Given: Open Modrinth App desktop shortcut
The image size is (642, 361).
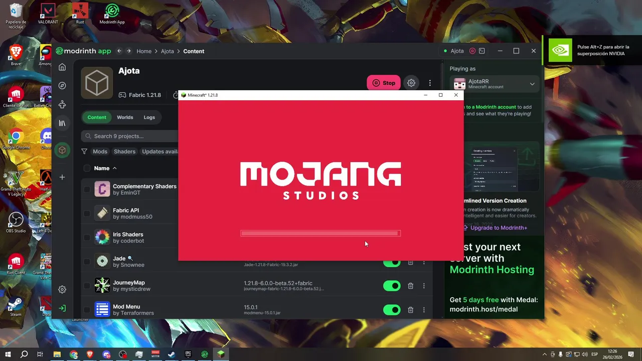Looking at the screenshot, I should 112,14.
